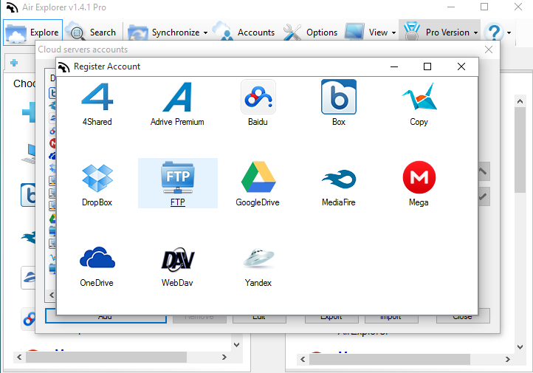Click right pane vertical scrollbar thumb
The width and height of the screenshot is (533, 373).
tap(520, 150)
